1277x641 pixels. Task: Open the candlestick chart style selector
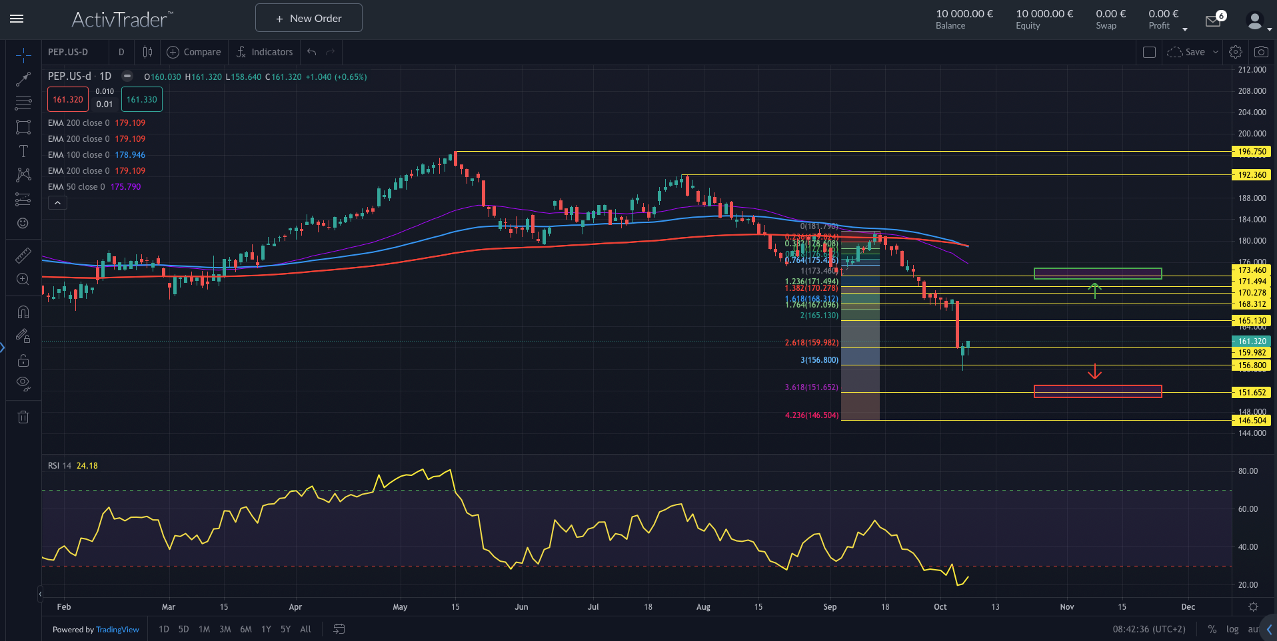(x=147, y=52)
